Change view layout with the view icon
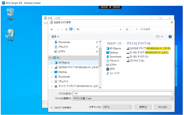Image resolution: width=184 pixels, height=115 pixels. click(x=158, y=37)
